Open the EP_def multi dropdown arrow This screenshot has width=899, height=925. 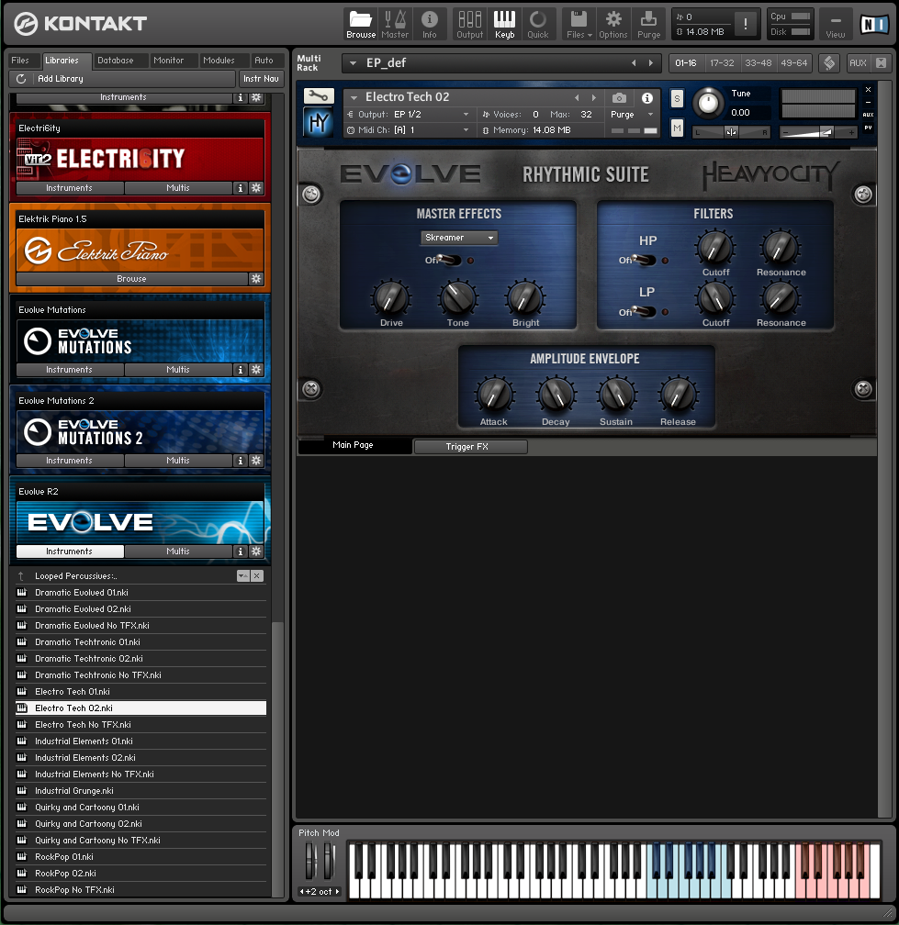pos(353,63)
